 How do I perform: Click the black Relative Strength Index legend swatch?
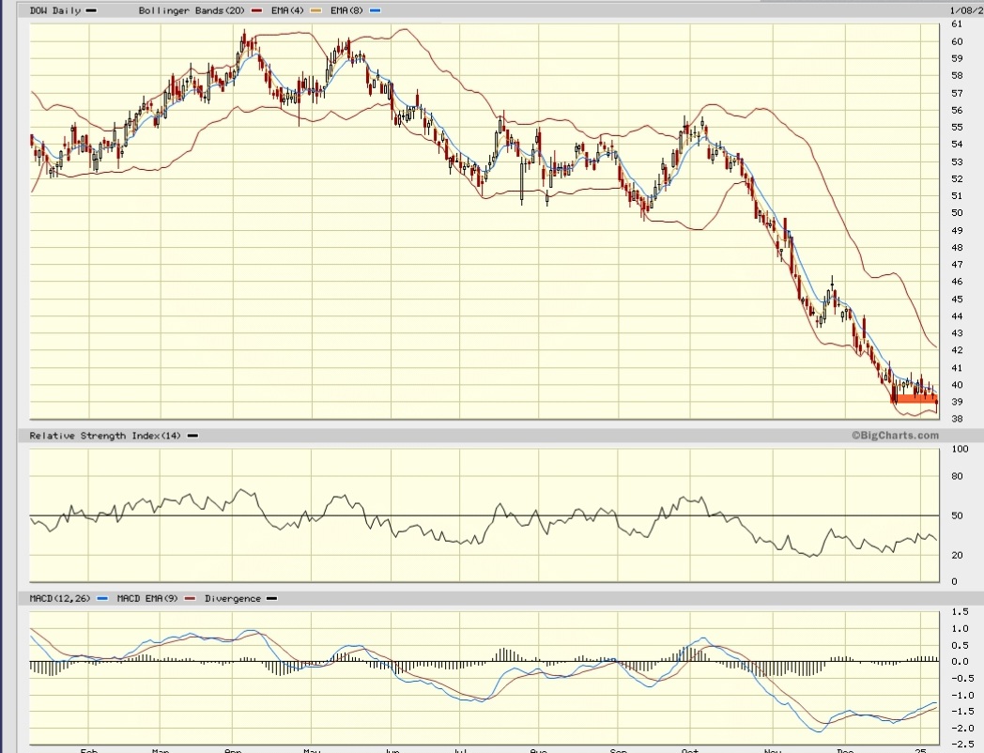point(192,436)
